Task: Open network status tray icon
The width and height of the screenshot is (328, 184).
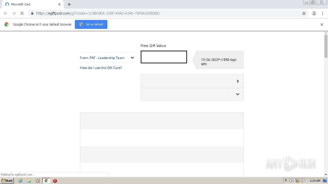Action: tap(298, 181)
